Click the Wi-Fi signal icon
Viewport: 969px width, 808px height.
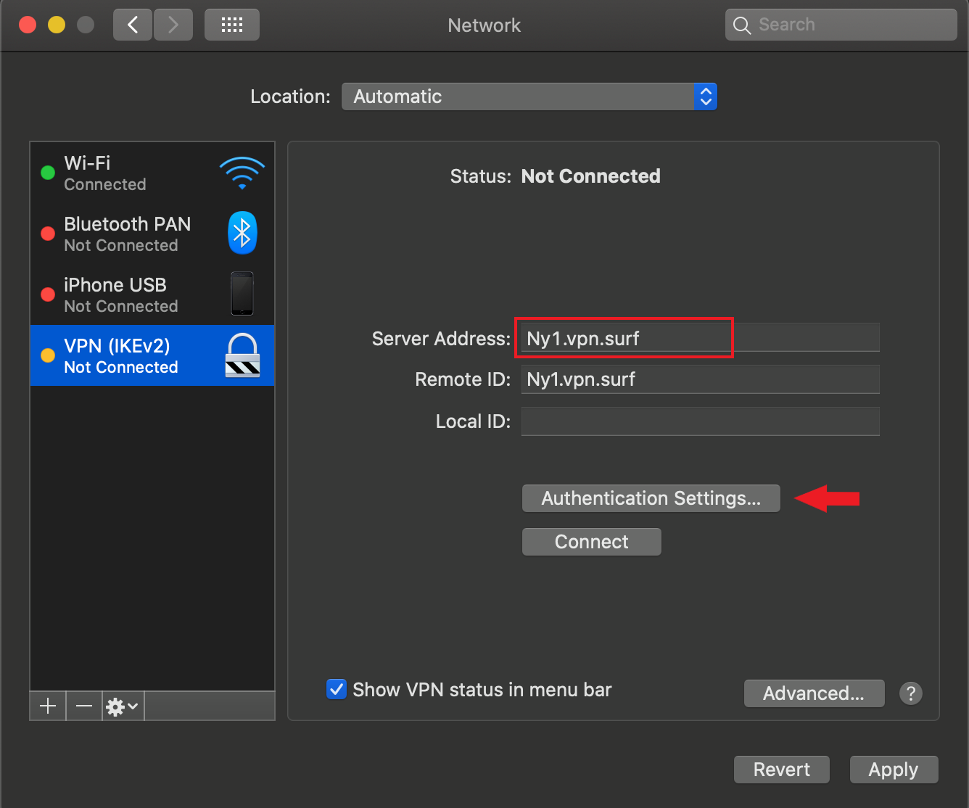click(242, 173)
